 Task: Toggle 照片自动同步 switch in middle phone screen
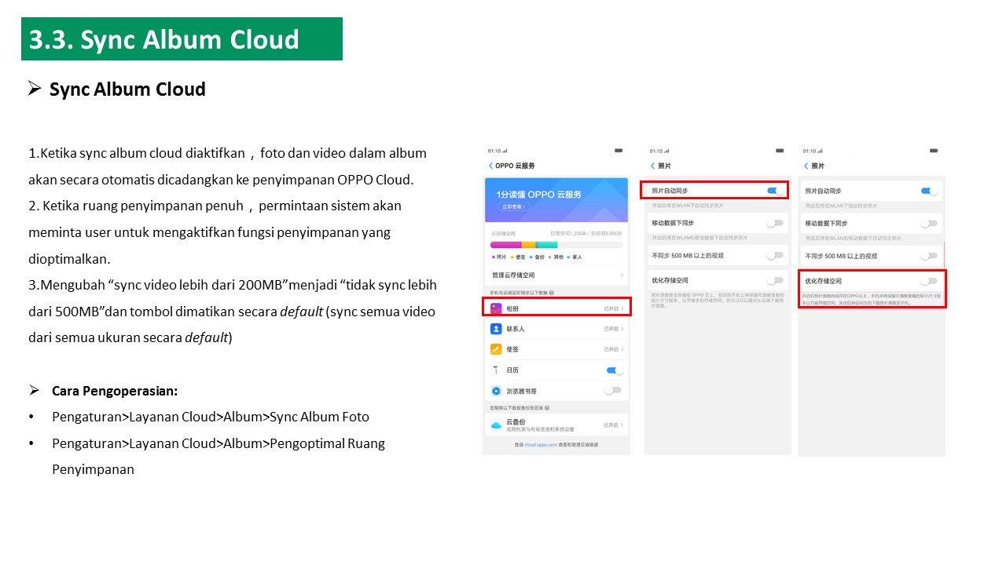(x=774, y=191)
